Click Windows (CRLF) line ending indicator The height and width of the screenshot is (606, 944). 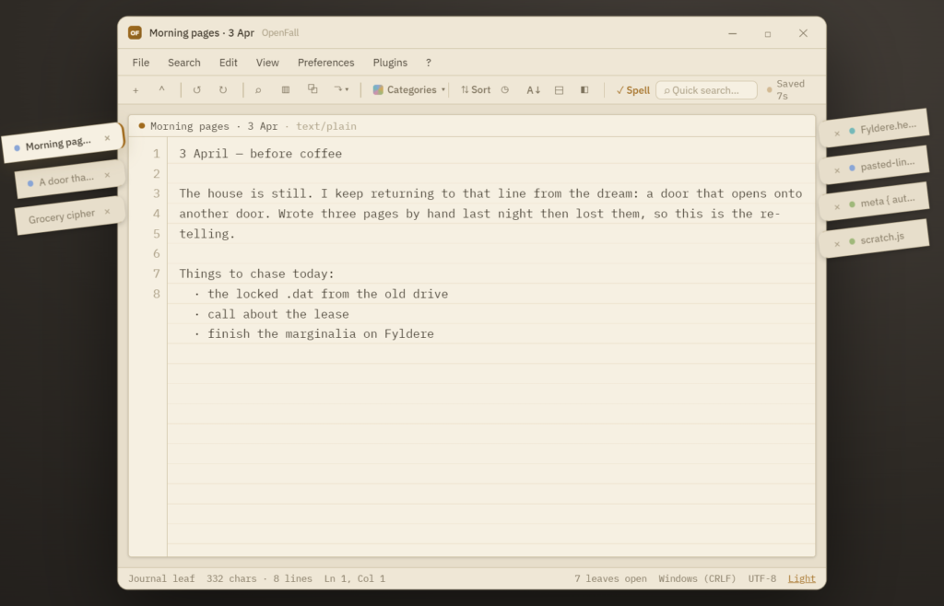point(697,578)
